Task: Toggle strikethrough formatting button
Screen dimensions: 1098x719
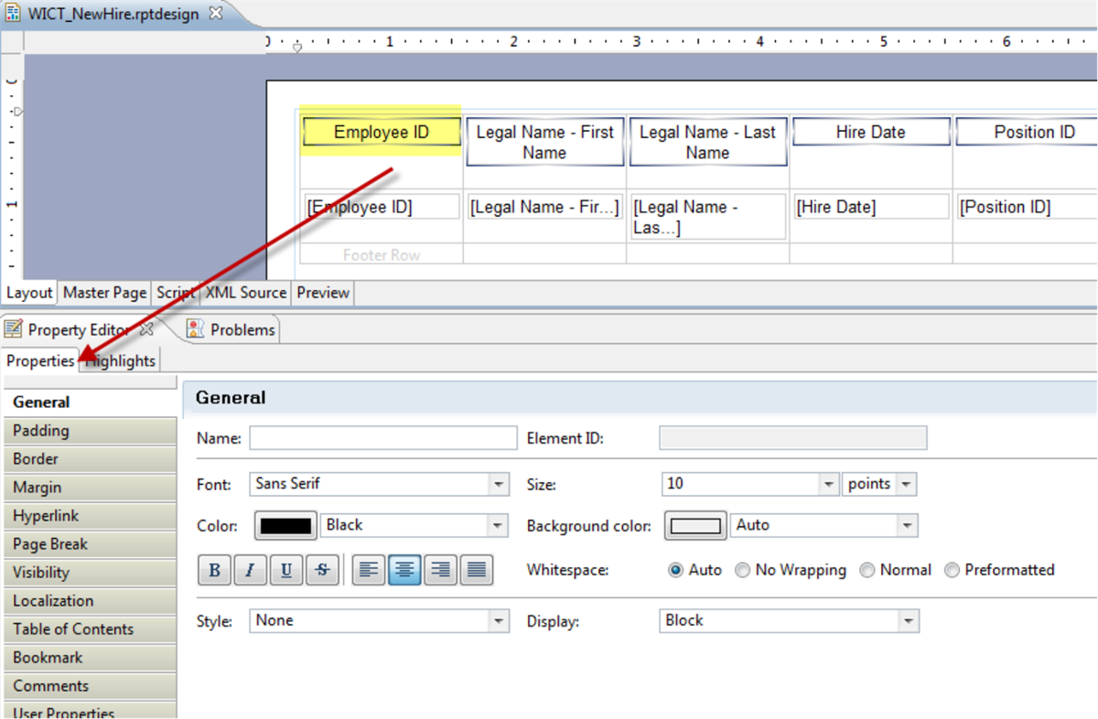Action: [322, 570]
